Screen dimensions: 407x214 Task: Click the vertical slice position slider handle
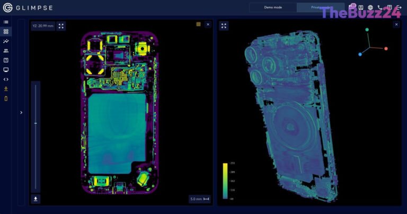36,123
